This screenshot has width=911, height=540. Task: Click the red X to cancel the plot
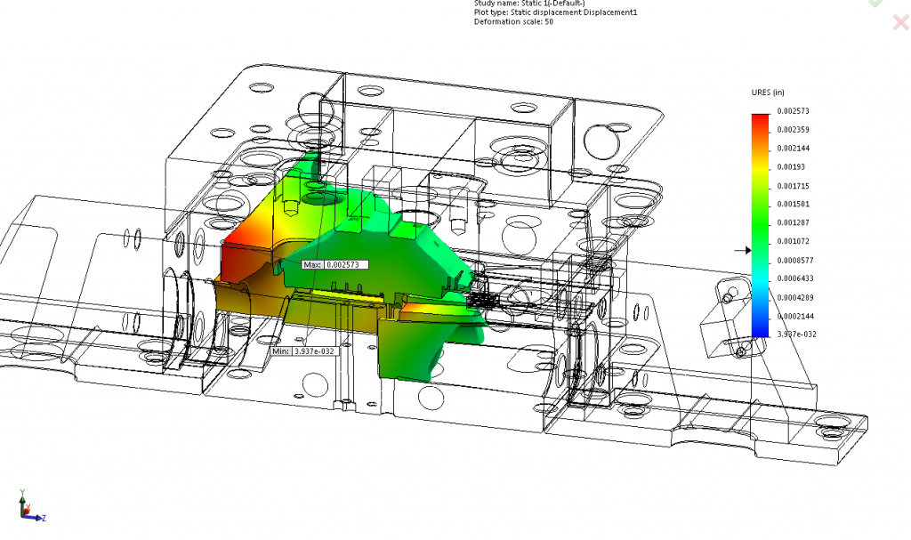[x=900, y=22]
